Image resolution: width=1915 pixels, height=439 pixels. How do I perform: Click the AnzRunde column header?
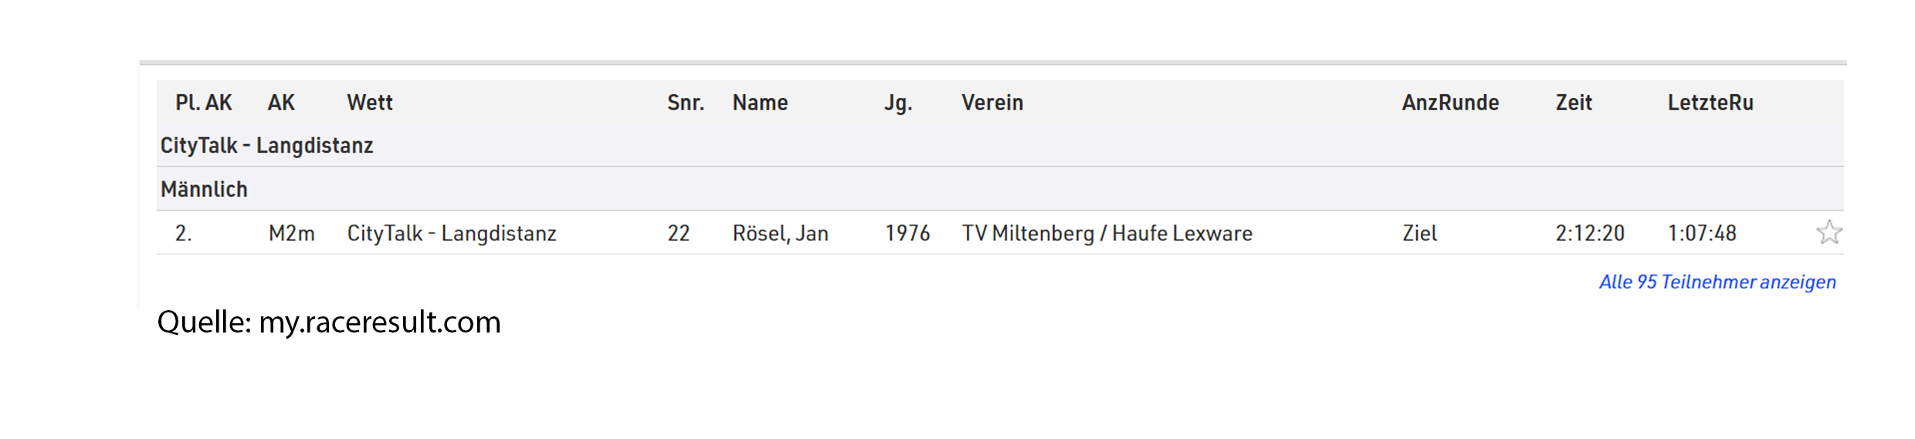pyautogui.click(x=1450, y=103)
